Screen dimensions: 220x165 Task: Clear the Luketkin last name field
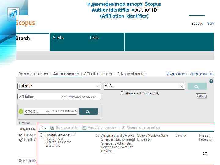coord(98,86)
